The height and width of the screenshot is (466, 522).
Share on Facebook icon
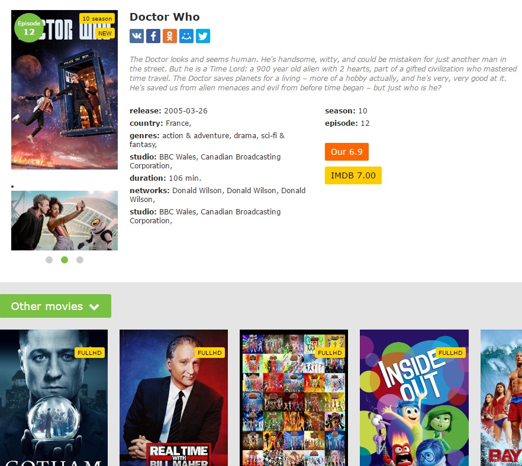coord(153,36)
